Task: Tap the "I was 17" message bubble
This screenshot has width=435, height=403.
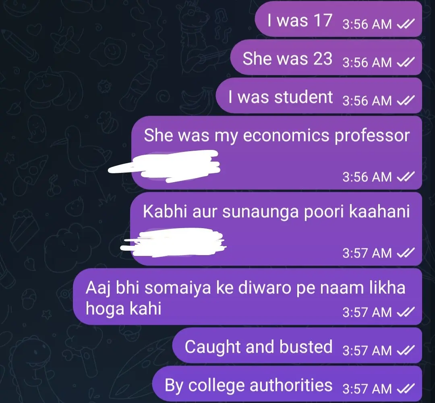Action: [x=338, y=19]
